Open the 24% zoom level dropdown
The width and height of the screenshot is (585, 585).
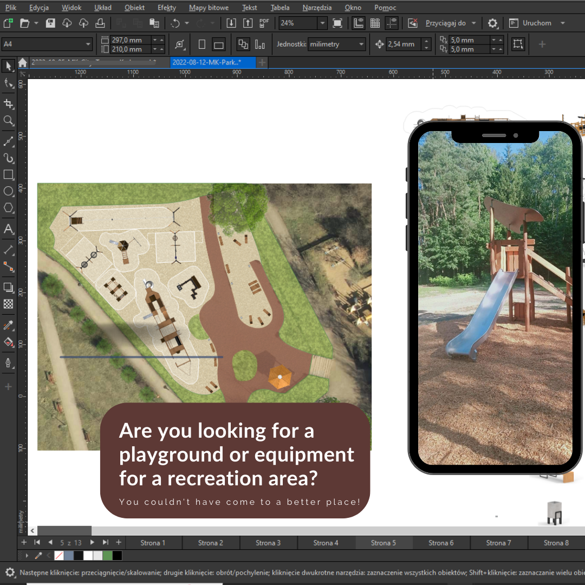click(x=323, y=23)
